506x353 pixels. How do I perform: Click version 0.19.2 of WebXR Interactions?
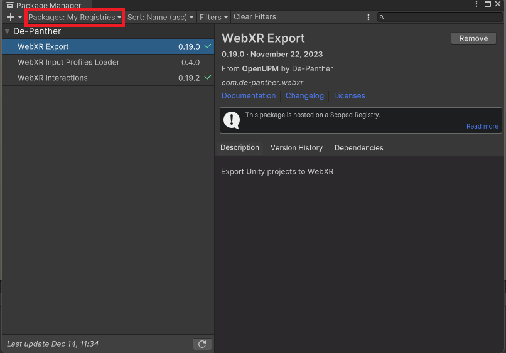[x=189, y=78]
